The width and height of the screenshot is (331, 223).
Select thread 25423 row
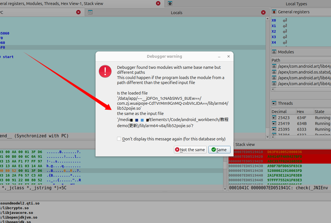pyautogui.click(x=301, y=117)
